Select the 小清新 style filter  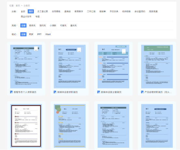tap(53, 25)
